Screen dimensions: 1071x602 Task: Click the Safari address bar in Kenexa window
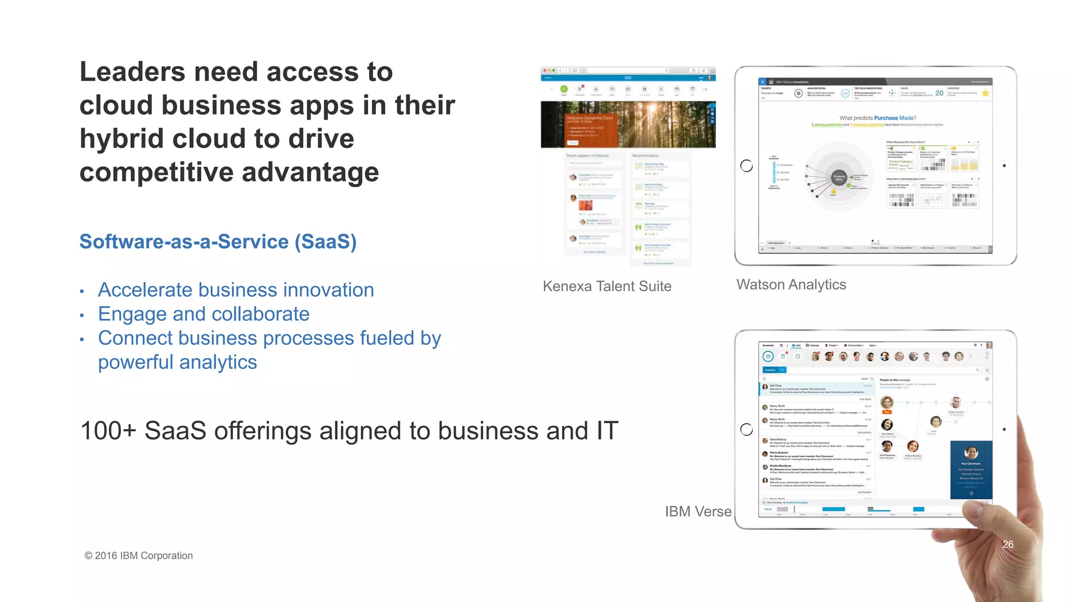coord(628,71)
